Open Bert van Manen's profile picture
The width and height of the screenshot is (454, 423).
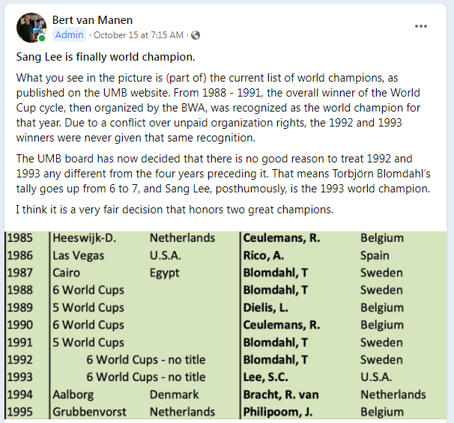click(31, 26)
